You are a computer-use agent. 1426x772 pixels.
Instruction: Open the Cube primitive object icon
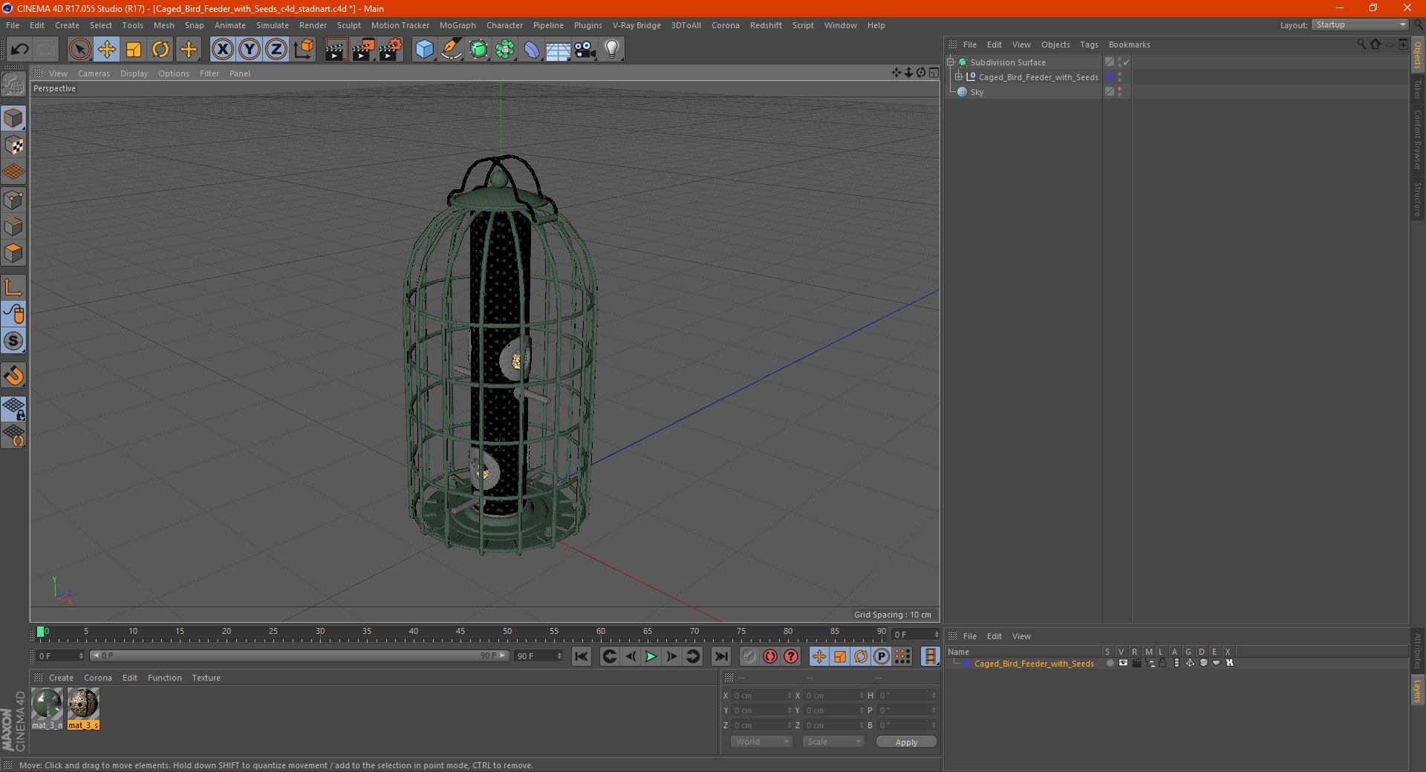point(424,50)
